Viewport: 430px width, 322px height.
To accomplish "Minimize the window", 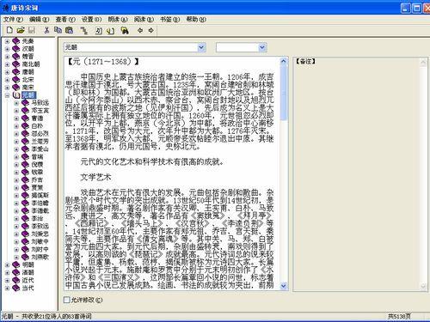I will coord(405,8).
